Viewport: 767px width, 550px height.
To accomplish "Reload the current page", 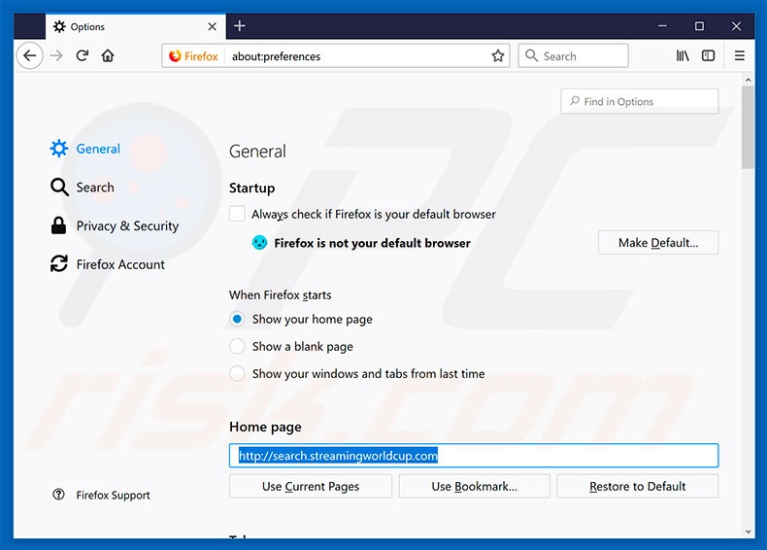I will [83, 55].
